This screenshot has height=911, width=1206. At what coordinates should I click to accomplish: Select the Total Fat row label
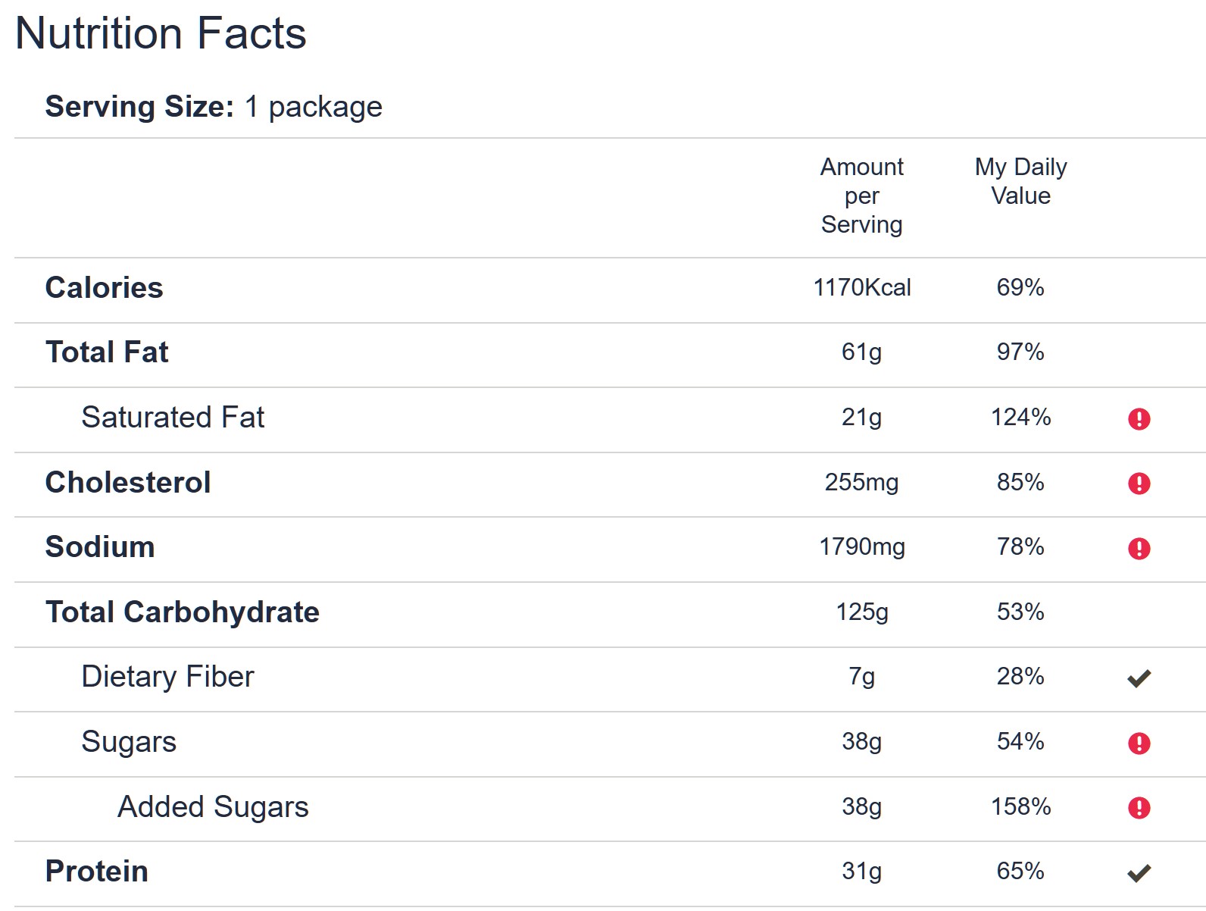tap(107, 352)
